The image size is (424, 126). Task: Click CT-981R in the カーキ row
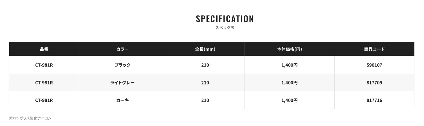44,100
